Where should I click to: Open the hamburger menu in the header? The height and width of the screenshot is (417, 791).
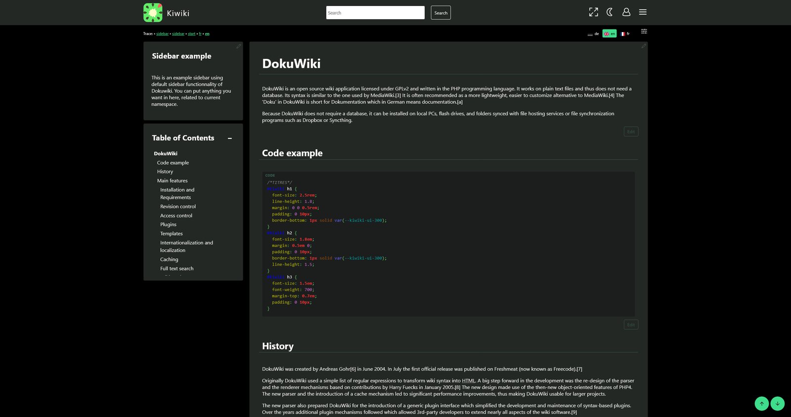[643, 12]
